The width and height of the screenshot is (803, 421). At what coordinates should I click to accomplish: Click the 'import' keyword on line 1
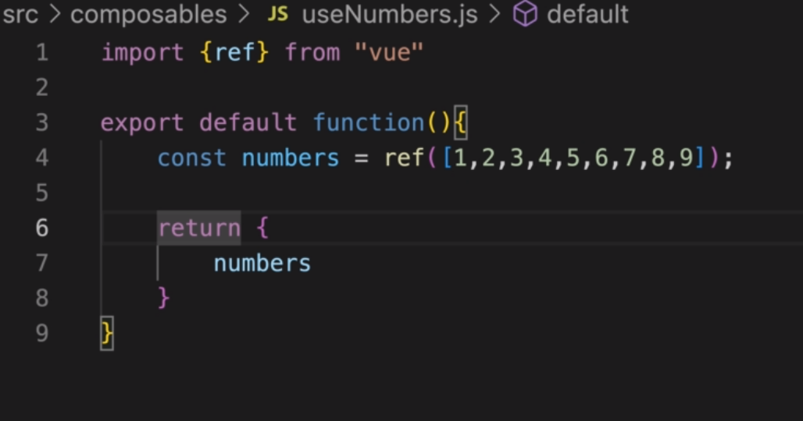click(x=142, y=53)
